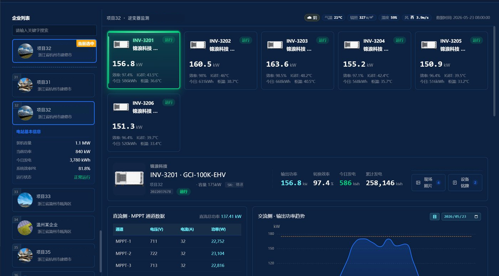Select inverter card INV-3206

click(x=144, y=123)
